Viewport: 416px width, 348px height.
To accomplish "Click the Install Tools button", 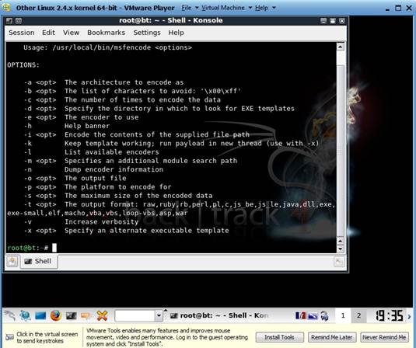I will pos(279,337).
